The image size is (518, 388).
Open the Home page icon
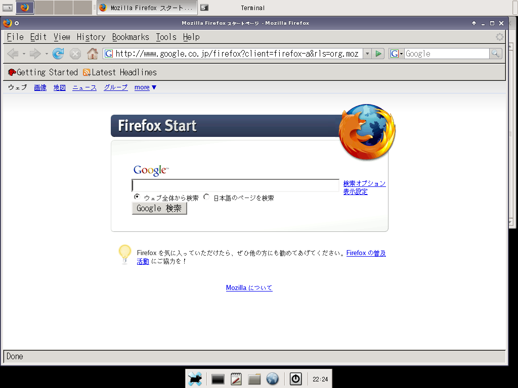click(93, 54)
